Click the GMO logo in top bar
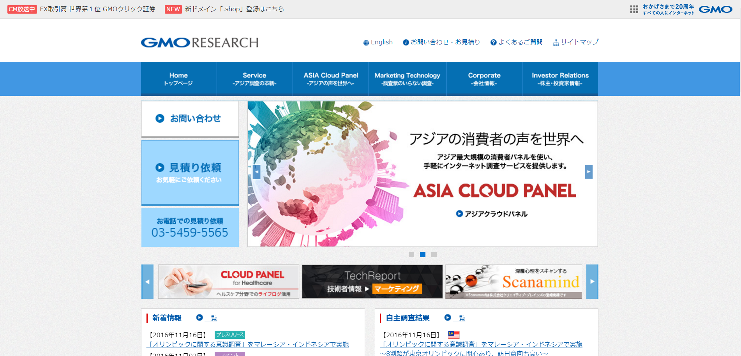This screenshot has width=741, height=356. 716,9
